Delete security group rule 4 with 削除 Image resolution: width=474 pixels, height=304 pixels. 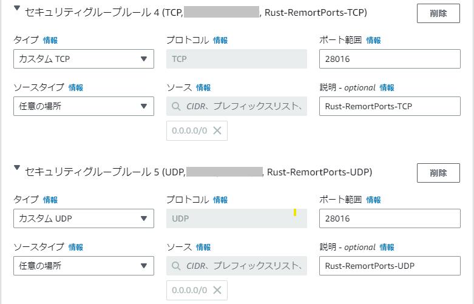[438, 13]
